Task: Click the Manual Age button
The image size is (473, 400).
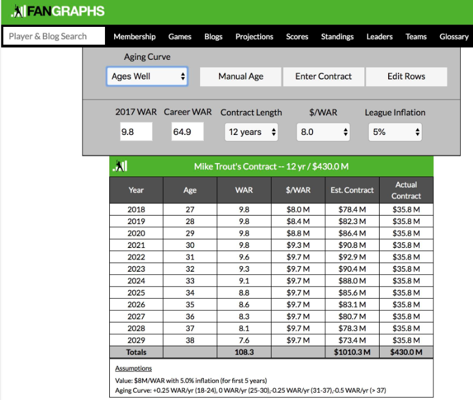Action: 240,77
